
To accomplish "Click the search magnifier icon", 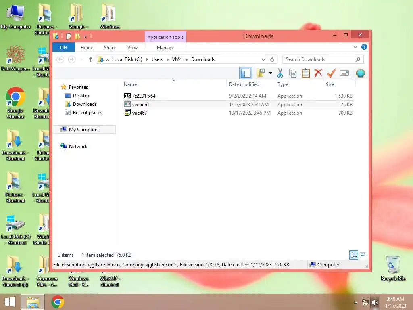I will coord(358,59).
